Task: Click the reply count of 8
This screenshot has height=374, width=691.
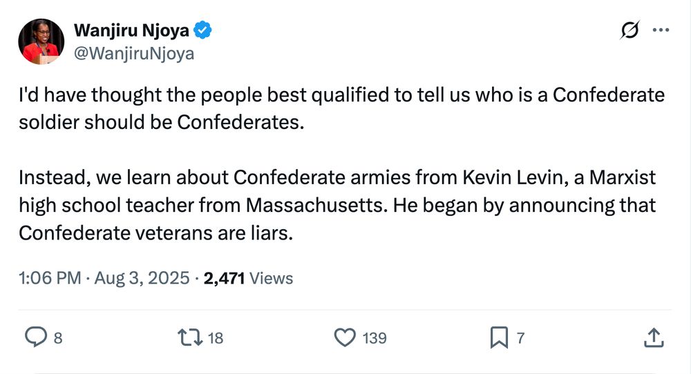Action: pyautogui.click(x=58, y=338)
